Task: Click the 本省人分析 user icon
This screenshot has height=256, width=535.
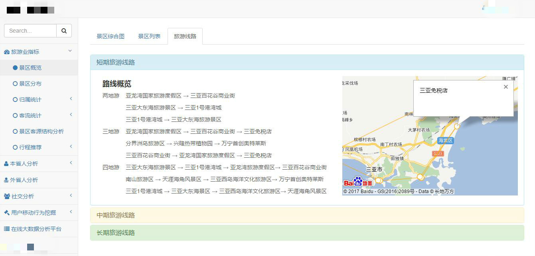Action: click(x=6, y=164)
